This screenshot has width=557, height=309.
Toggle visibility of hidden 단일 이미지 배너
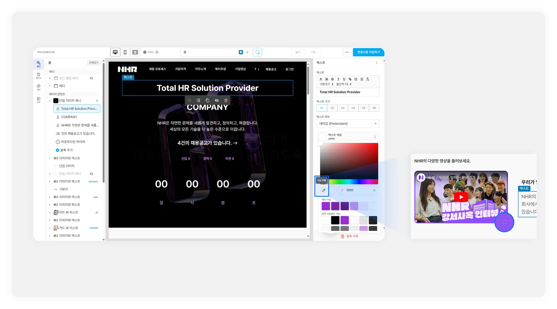[91, 174]
